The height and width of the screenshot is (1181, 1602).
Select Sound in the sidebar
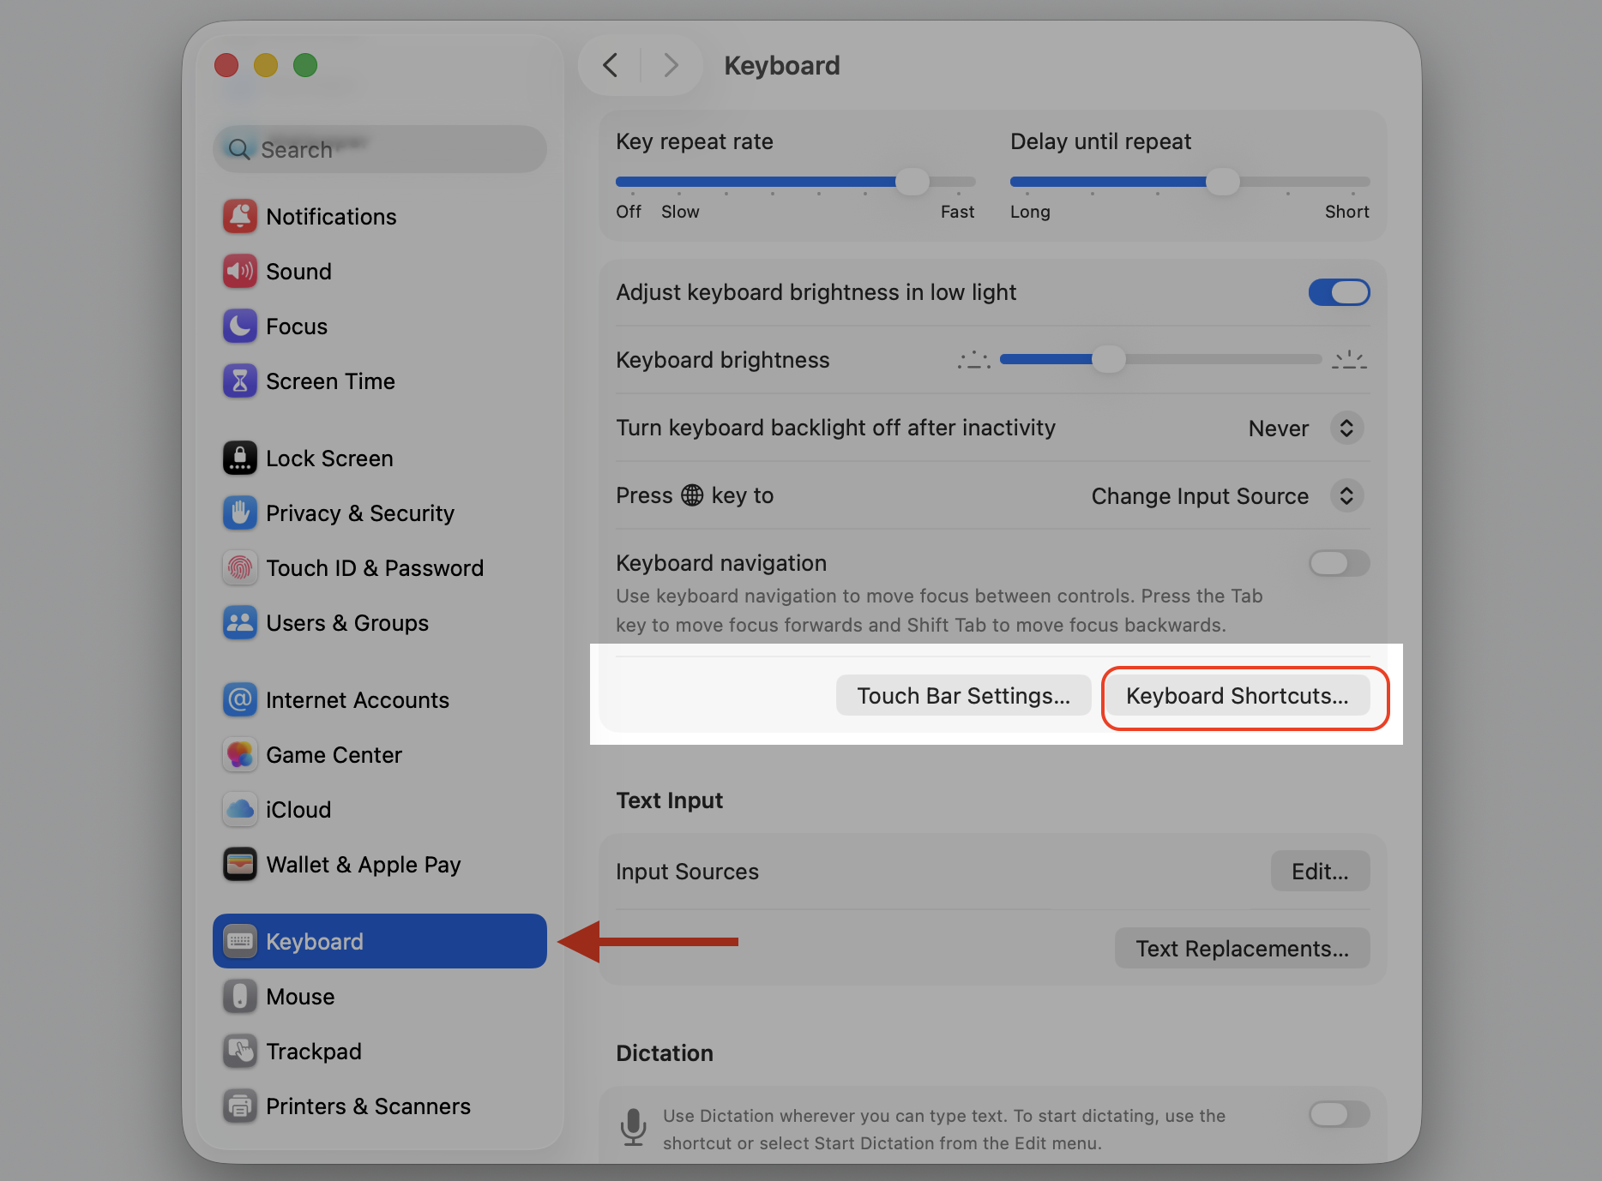380,272
